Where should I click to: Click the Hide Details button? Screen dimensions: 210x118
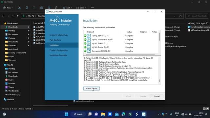coord(92,88)
